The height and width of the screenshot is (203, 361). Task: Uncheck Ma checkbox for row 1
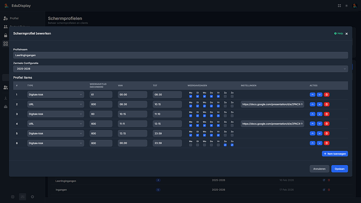click(191, 97)
